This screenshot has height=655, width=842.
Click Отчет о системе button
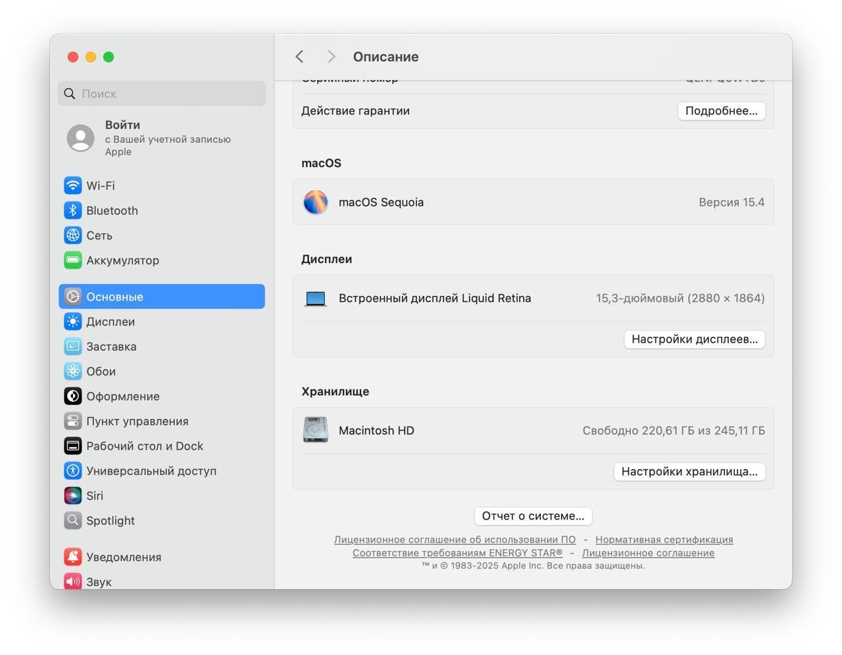pos(533,516)
